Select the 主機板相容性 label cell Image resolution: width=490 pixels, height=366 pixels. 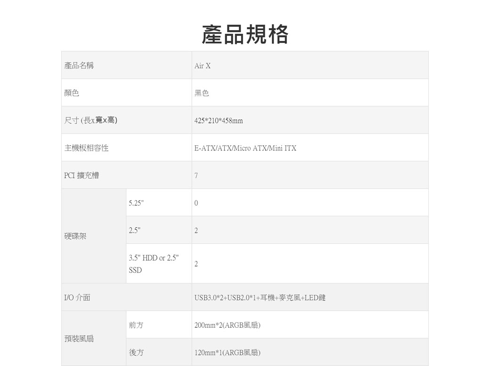pos(86,148)
